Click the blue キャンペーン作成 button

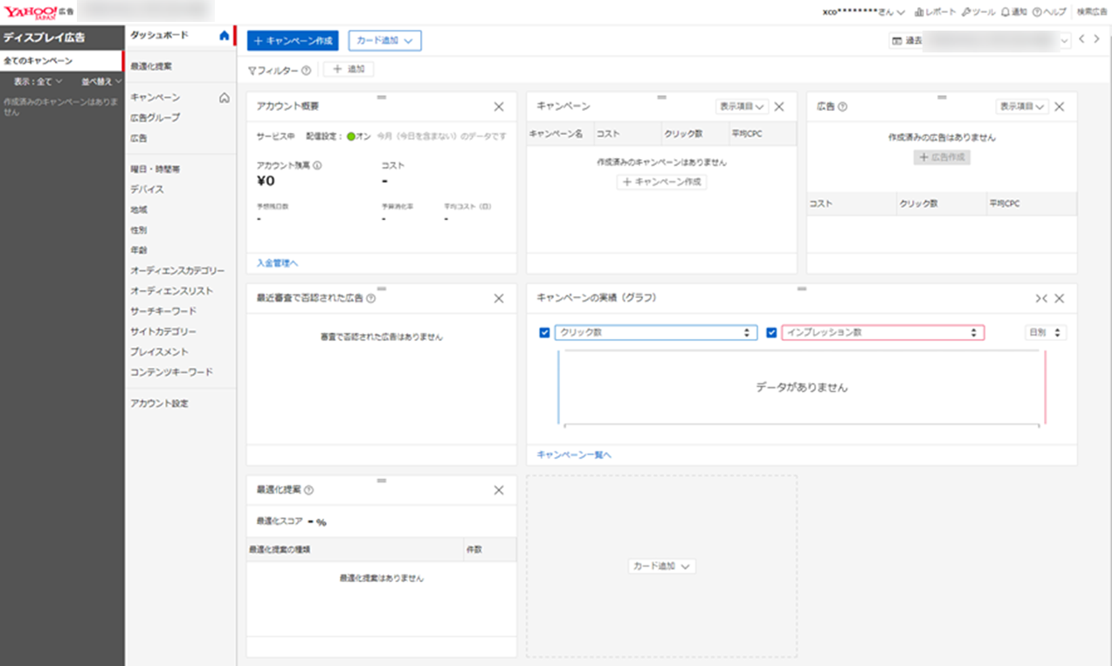click(293, 40)
